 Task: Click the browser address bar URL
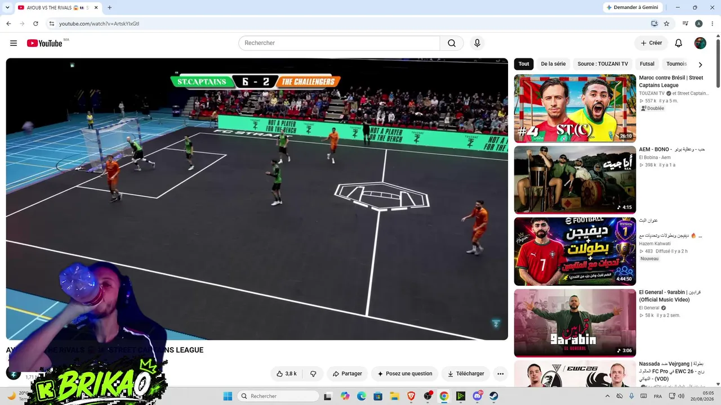click(x=99, y=24)
